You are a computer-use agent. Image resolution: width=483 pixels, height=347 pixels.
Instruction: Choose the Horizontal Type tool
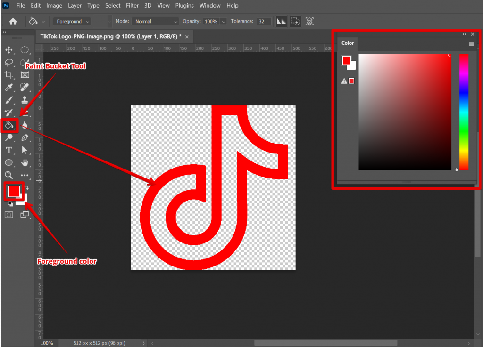[8, 151]
